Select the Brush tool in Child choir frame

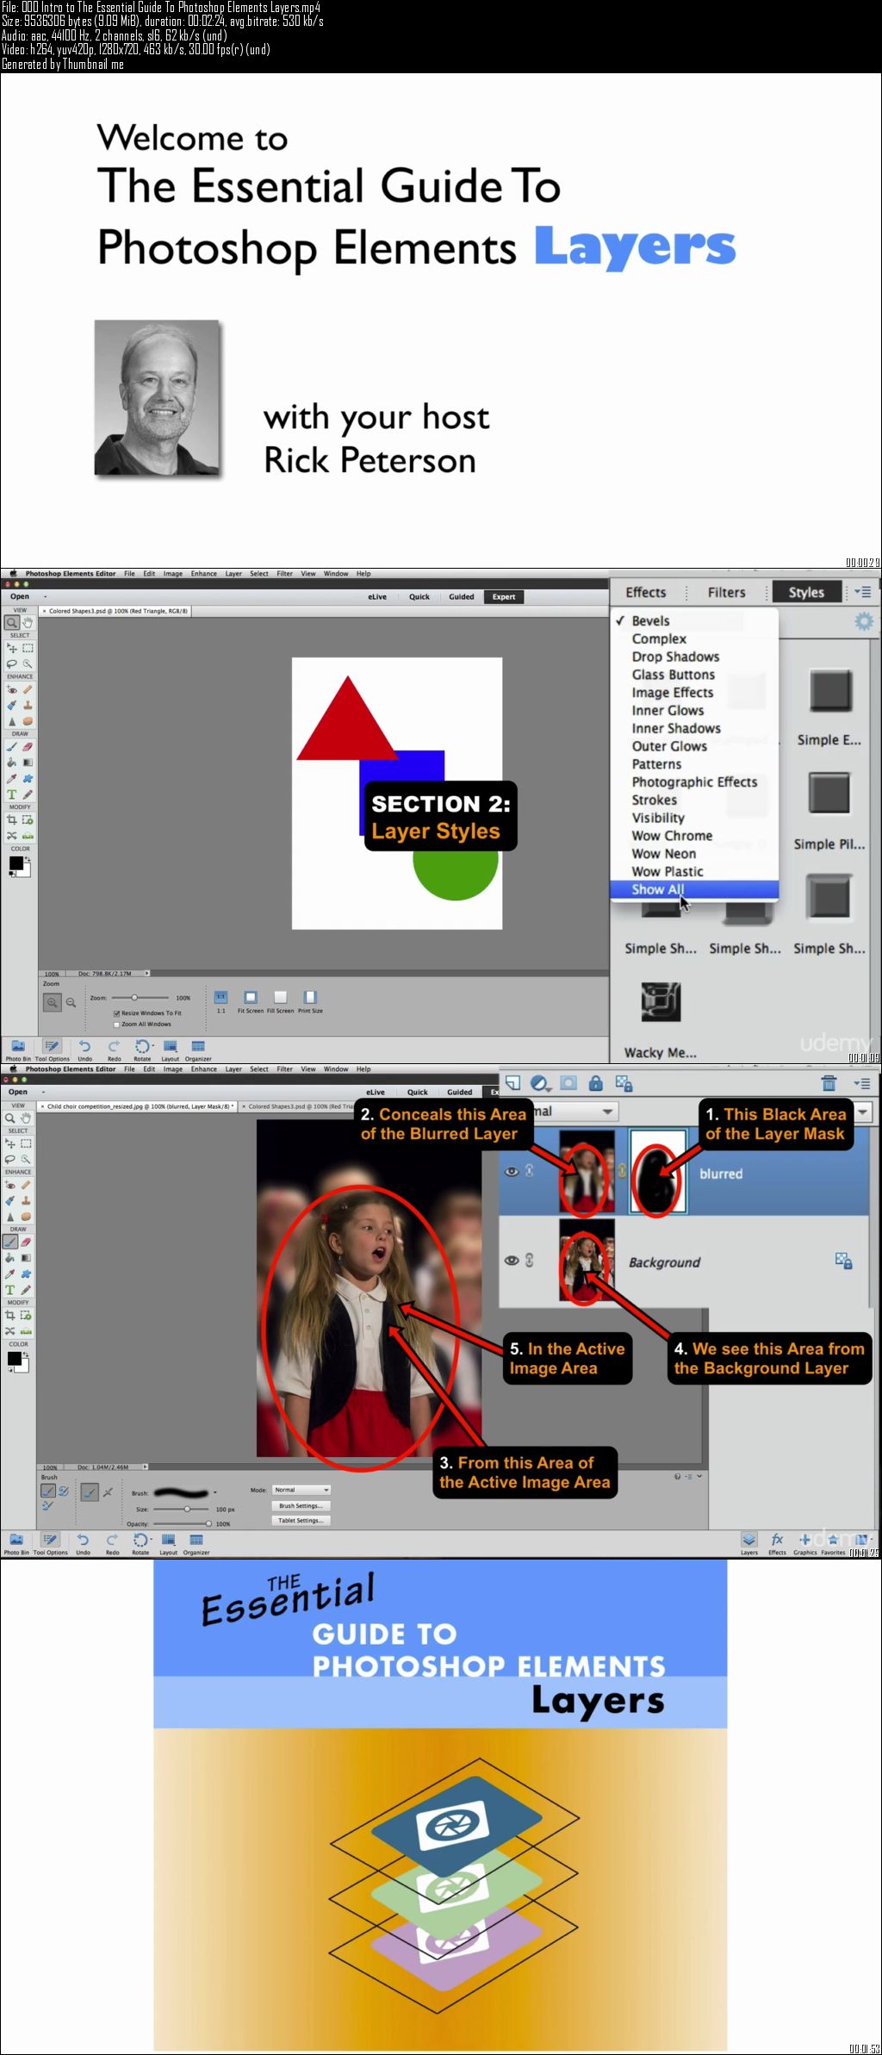tap(10, 1242)
